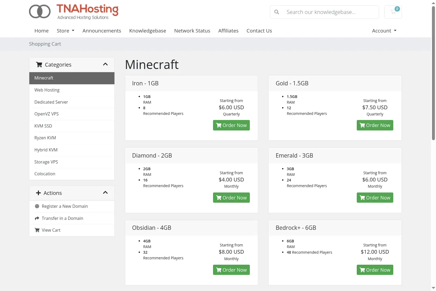Click the share arrow icon beside Transfer in a Domain
This screenshot has height=291, width=436.
pyautogui.click(x=37, y=218)
